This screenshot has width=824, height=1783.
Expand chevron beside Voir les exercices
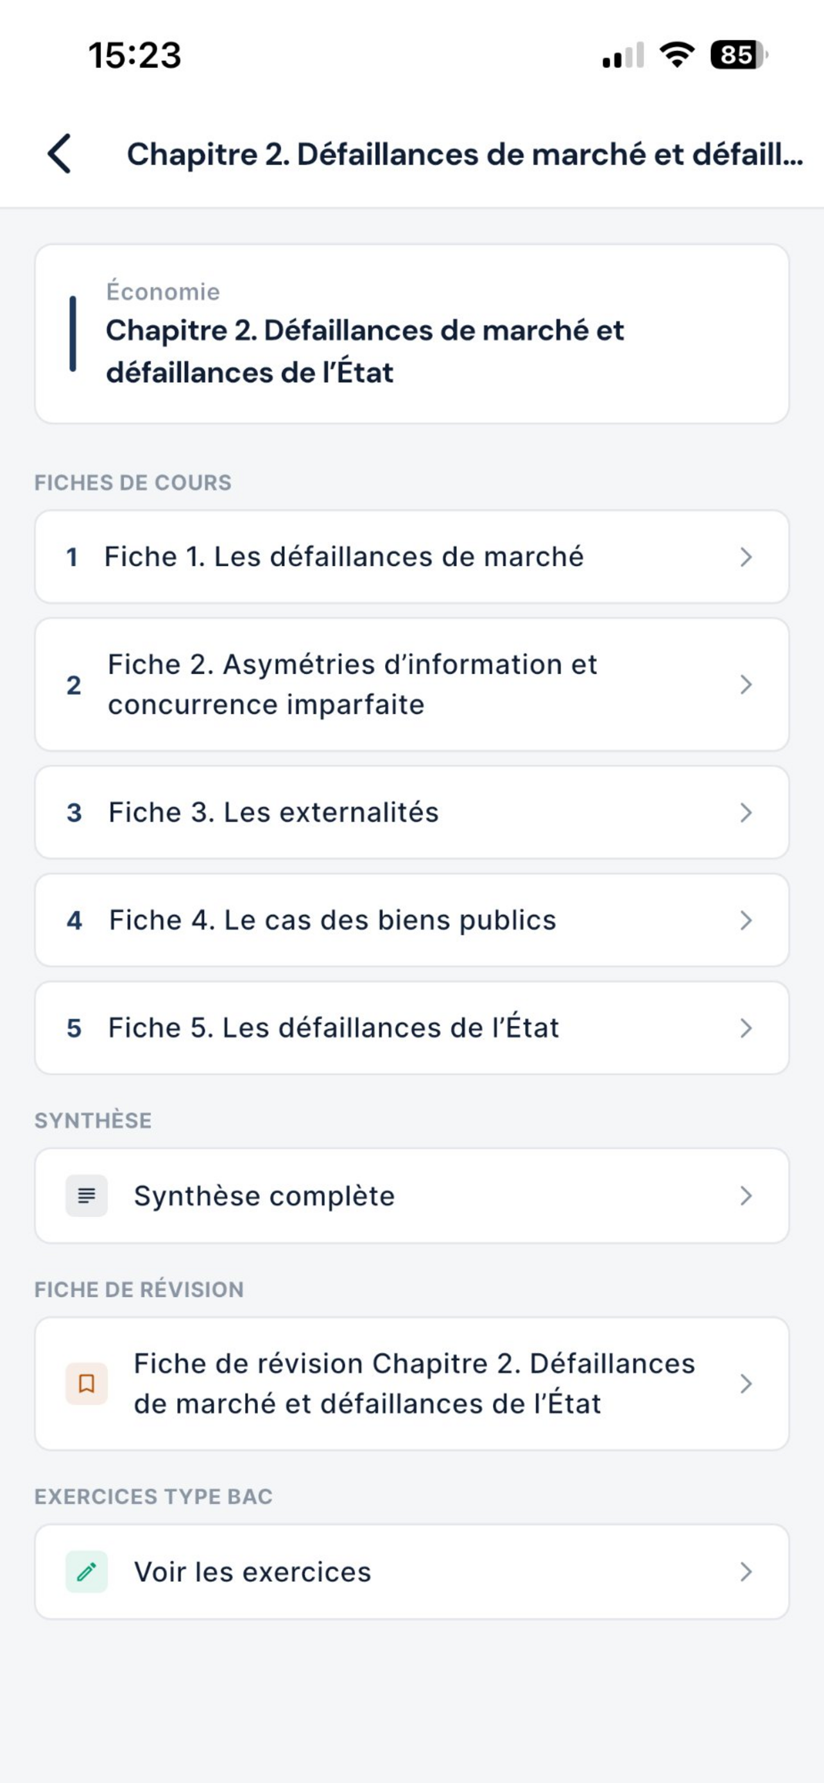(746, 1571)
